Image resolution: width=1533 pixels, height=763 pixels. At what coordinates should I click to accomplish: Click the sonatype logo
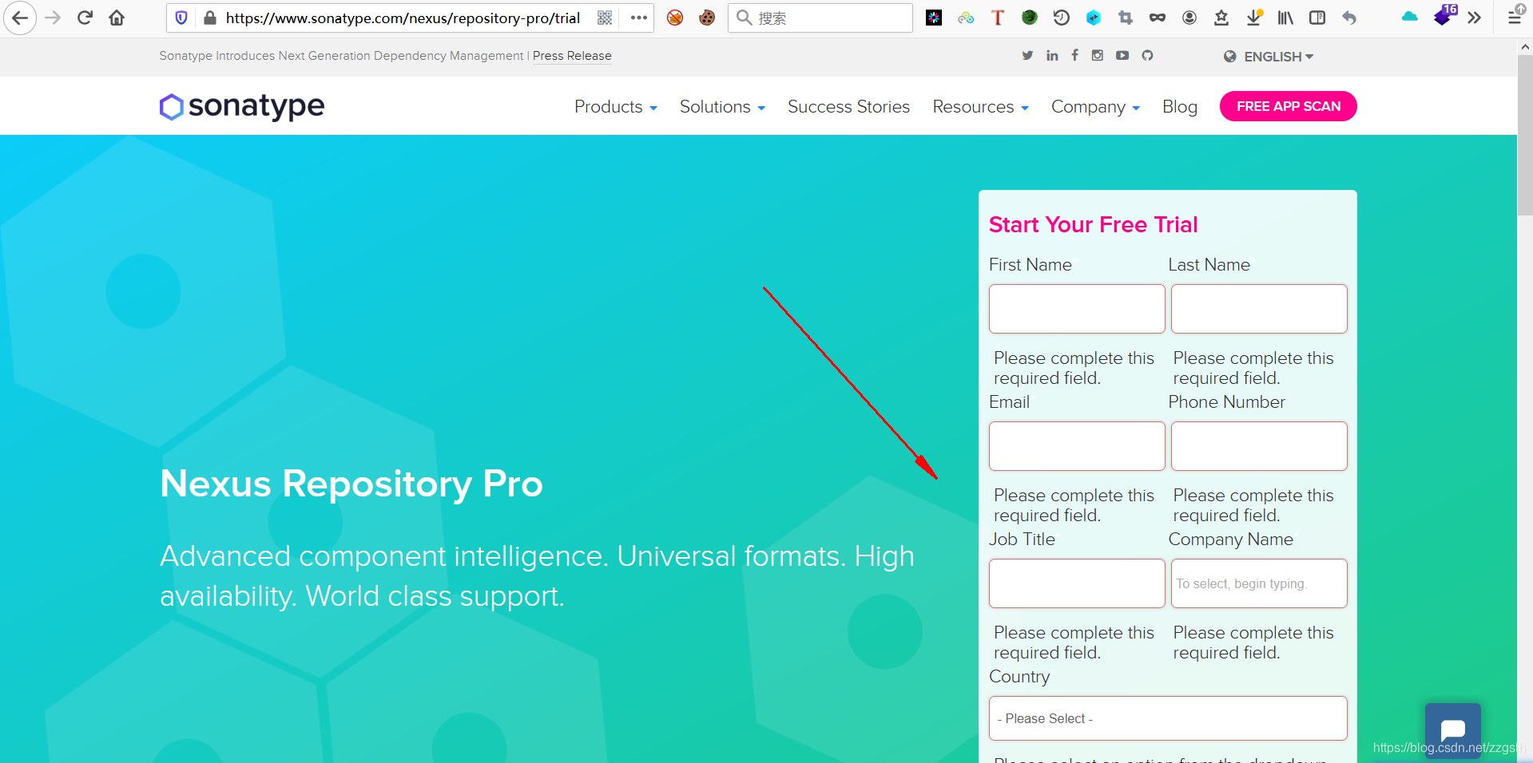(242, 106)
